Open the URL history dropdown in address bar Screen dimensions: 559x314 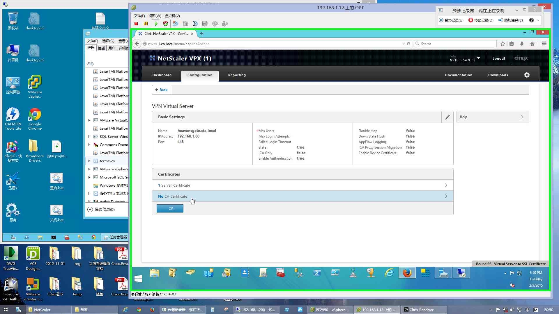(x=404, y=44)
